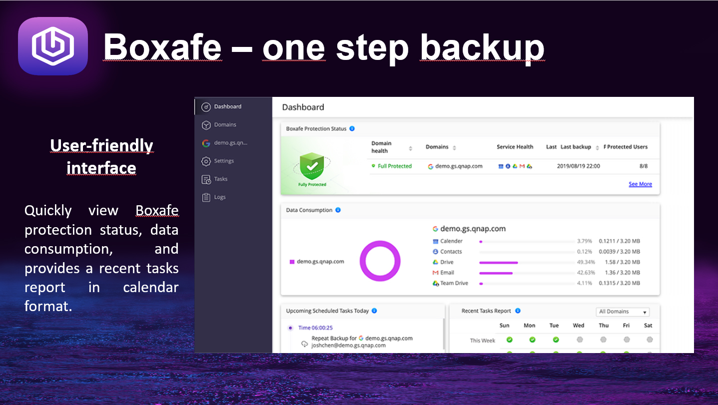718x405 pixels.
Task: Click cloud backup icon beside Repeat Backup
Action: coord(304,344)
